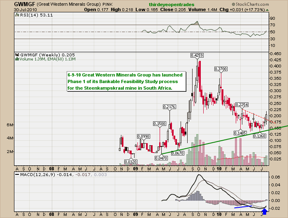The image size is (288, 218).
Task: Click year 10 on the MACD panel time axis
Action: coord(219,214)
